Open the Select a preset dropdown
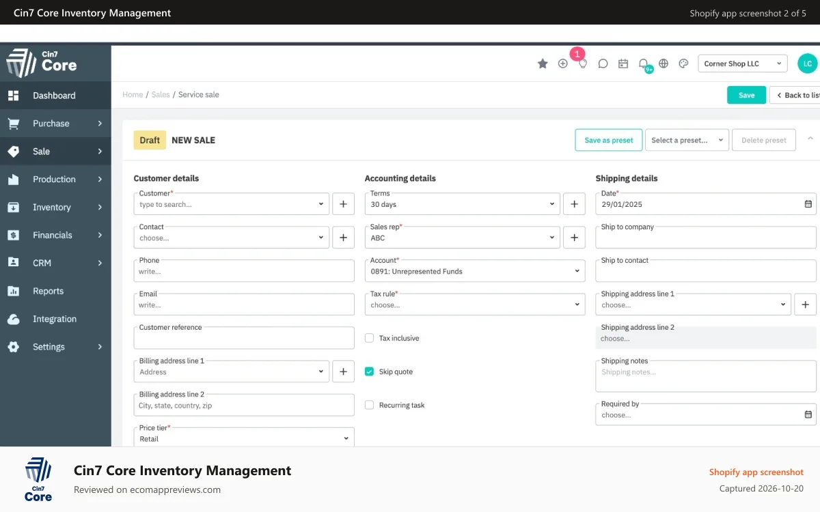820x512 pixels. 687,140
